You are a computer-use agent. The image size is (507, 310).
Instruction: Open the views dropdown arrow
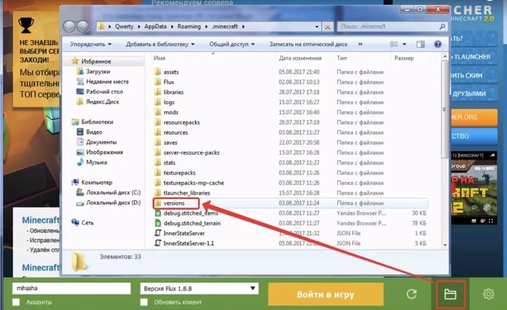tap(404, 44)
